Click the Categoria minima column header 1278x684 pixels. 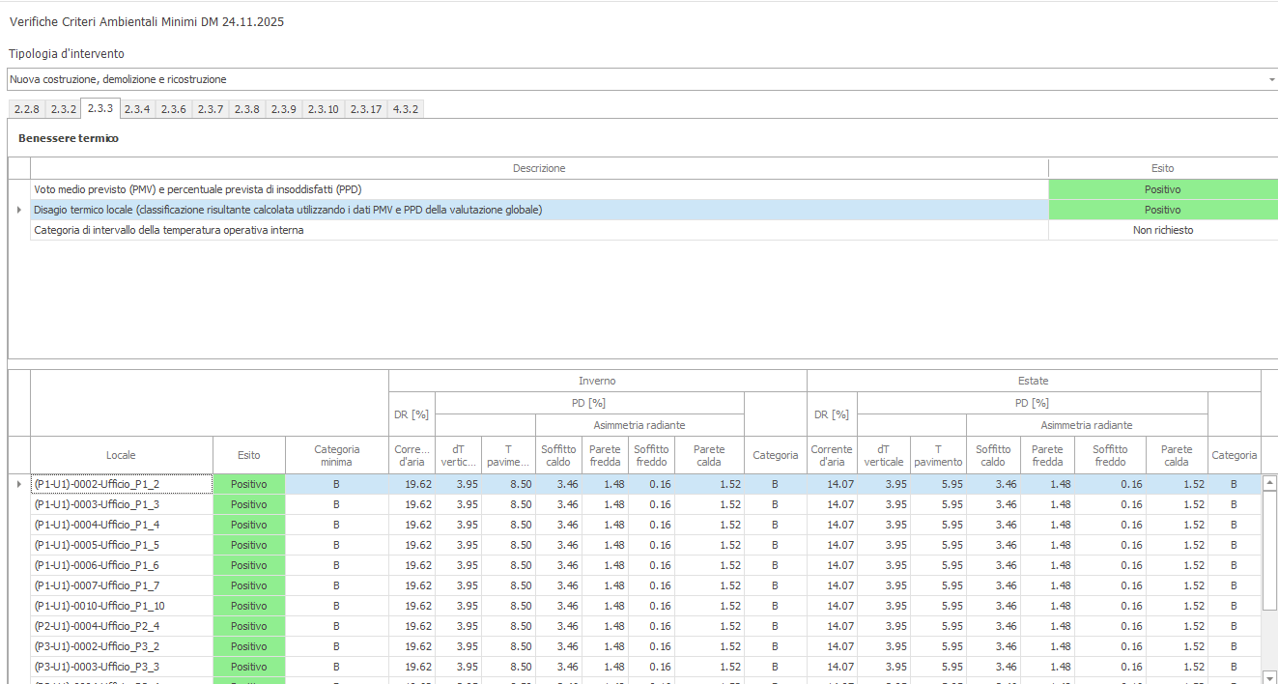coord(336,455)
